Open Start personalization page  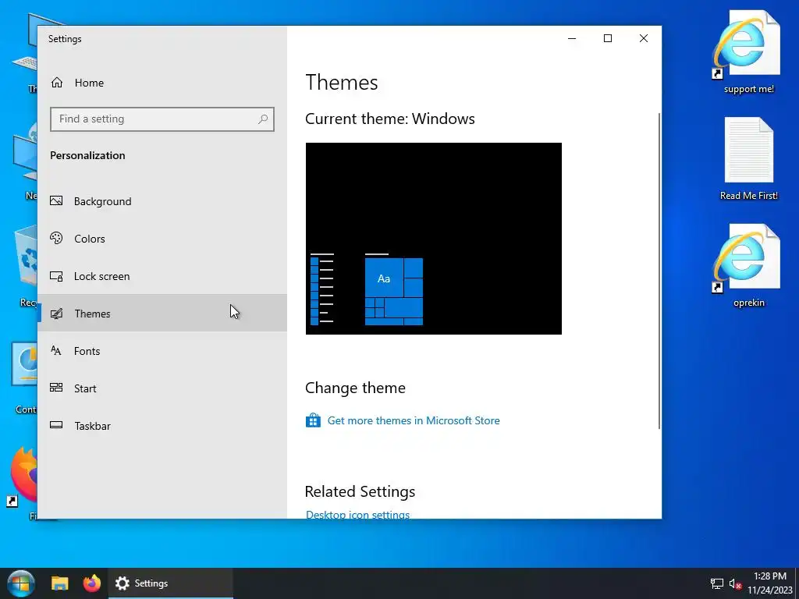pos(162,388)
